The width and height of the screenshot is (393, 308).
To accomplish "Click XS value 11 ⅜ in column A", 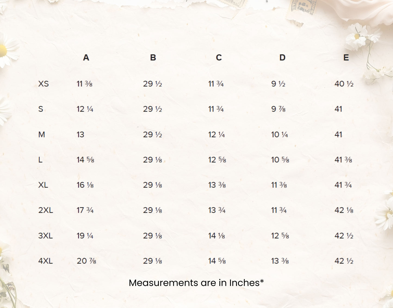I will [x=84, y=84].
